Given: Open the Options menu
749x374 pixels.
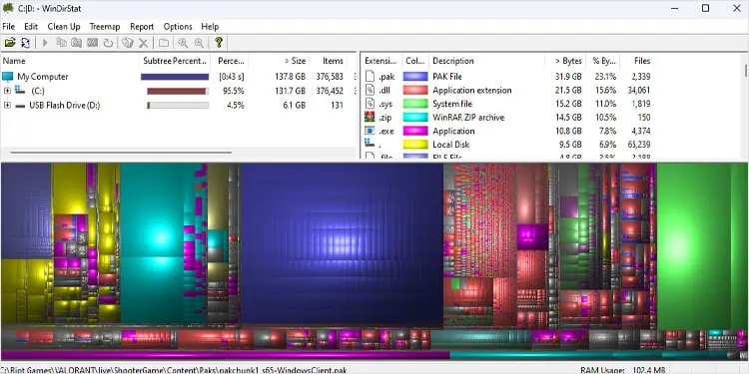Looking at the screenshot, I should coord(178,27).
